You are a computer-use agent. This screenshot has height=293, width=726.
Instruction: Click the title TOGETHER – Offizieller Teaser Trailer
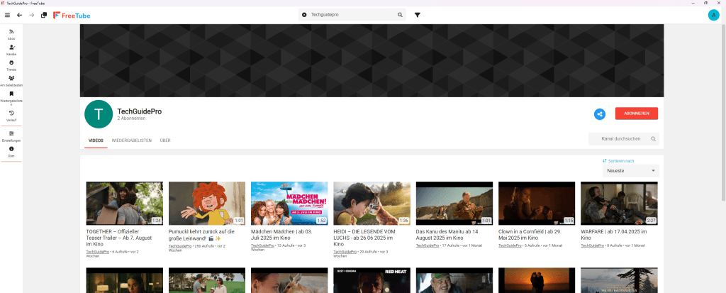(118, 238)
